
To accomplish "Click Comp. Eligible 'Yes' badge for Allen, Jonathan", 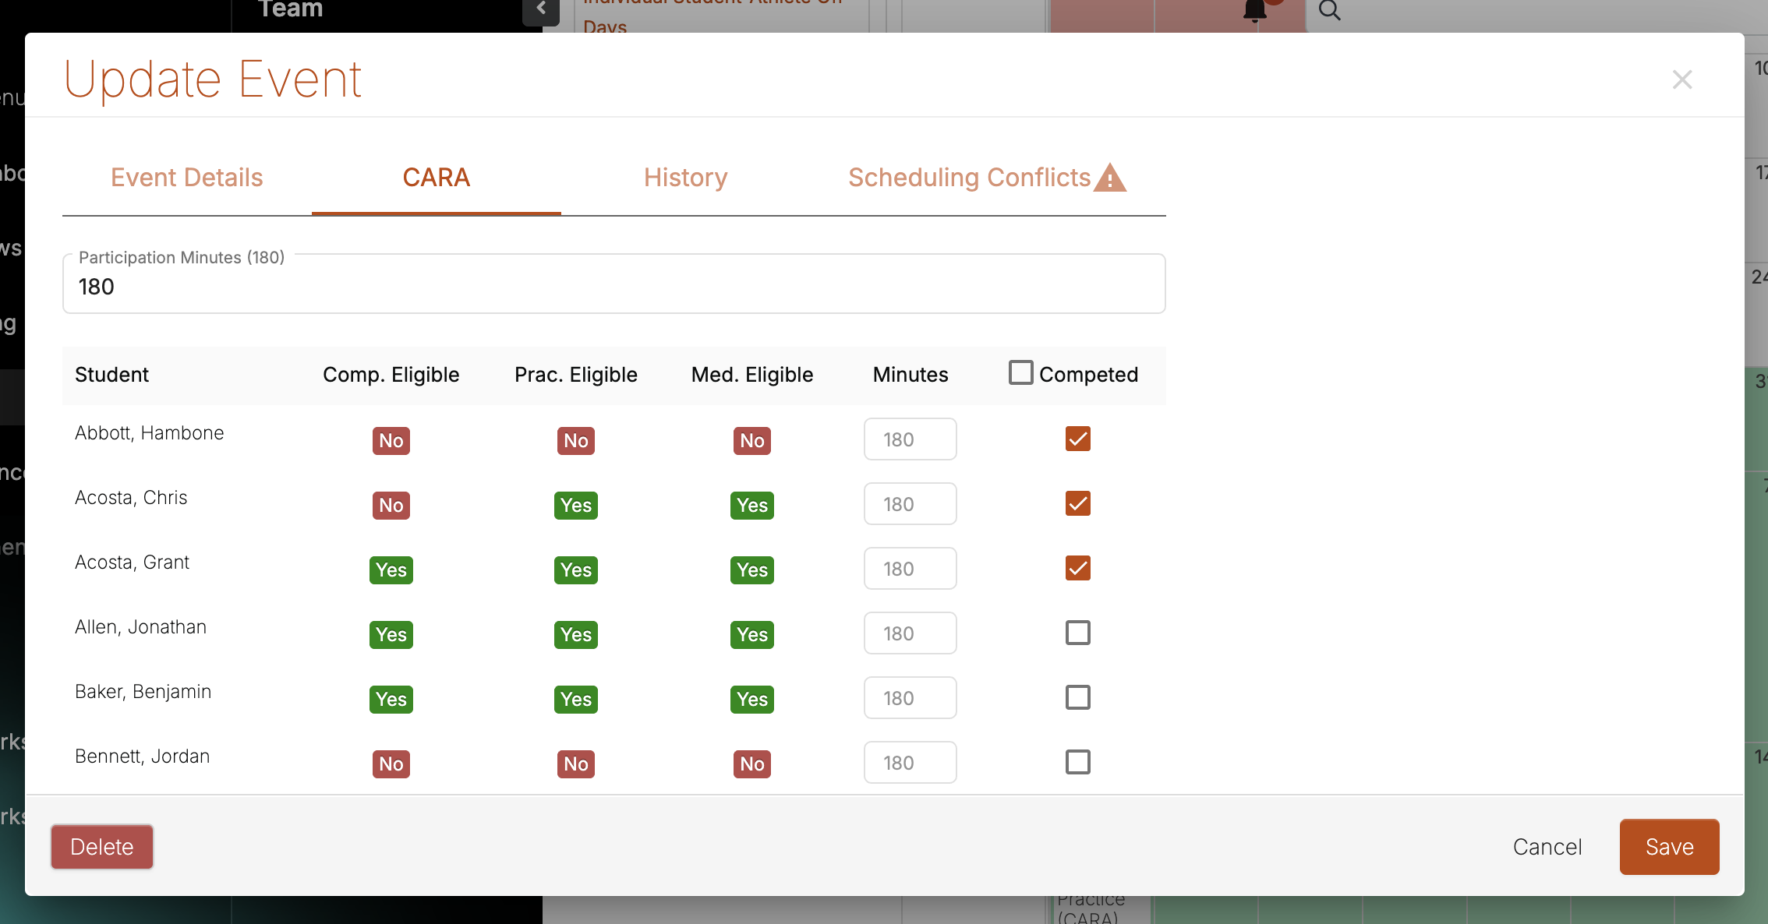I will [391, 635].
